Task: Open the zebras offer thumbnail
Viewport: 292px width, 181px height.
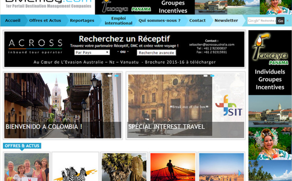Action: click(75, 167)
